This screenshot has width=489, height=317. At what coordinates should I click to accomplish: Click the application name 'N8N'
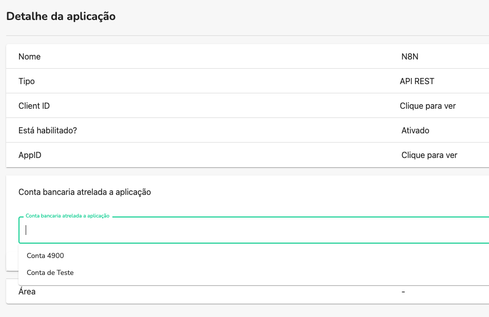point(410,56)
